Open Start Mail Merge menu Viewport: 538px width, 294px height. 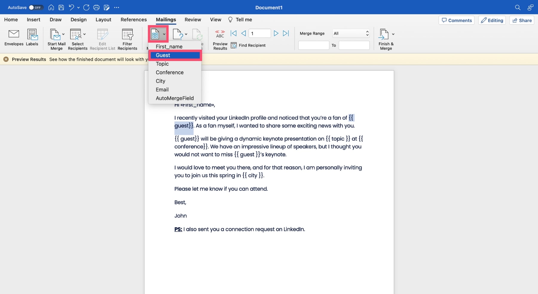pos(56,39)
